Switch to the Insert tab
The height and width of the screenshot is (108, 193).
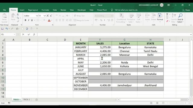[22, 10]
